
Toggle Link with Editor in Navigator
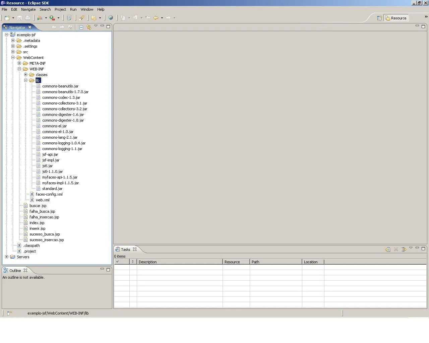[x=89, y=27]
